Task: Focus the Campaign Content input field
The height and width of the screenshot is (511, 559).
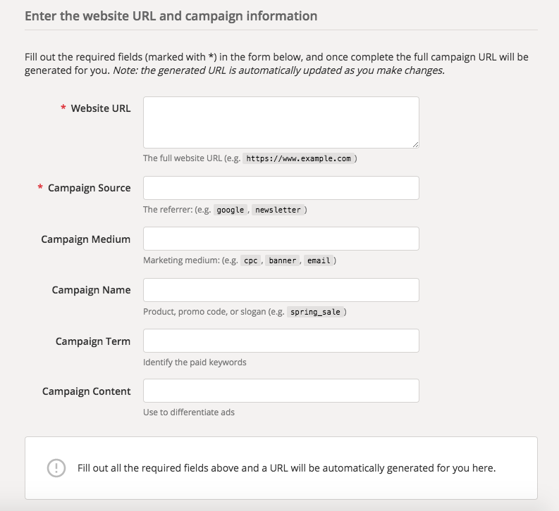Action: [281, 391]
